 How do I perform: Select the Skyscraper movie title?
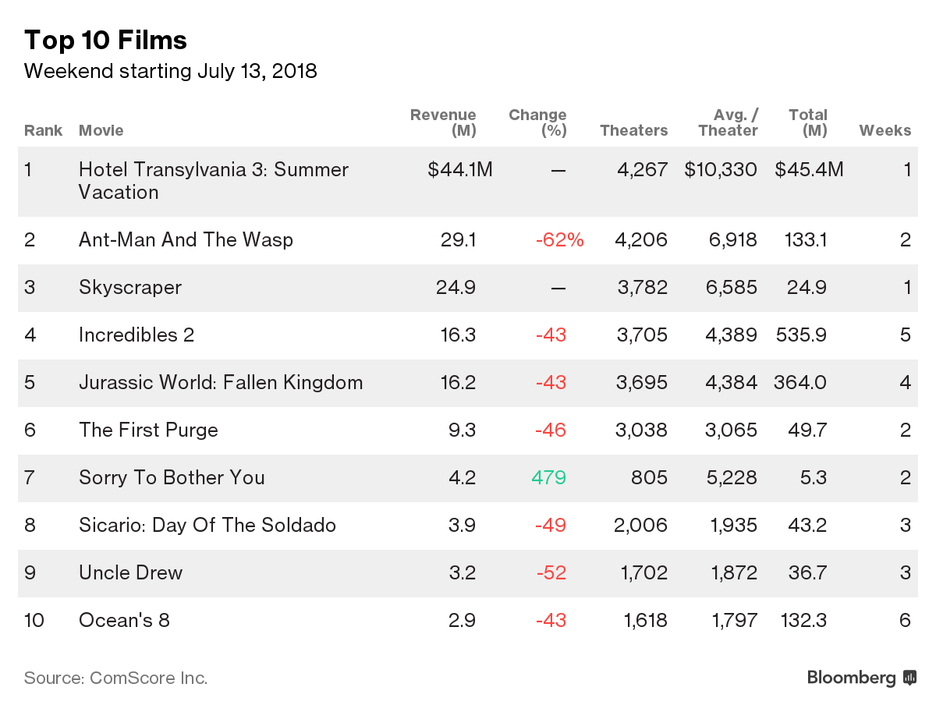click(x=130, y=287)
